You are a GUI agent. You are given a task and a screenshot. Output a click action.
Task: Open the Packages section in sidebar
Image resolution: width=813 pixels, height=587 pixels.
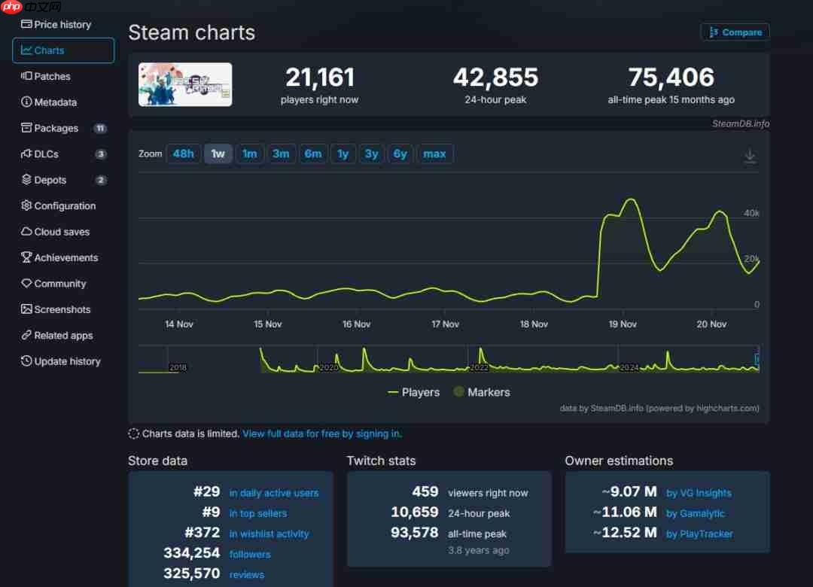pos(56,128)
